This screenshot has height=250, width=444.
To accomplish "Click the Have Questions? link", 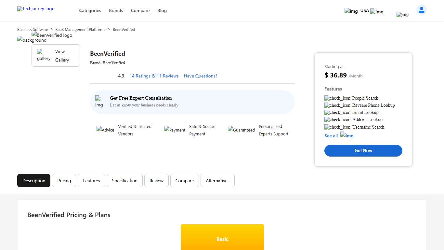I will point(200,76).
